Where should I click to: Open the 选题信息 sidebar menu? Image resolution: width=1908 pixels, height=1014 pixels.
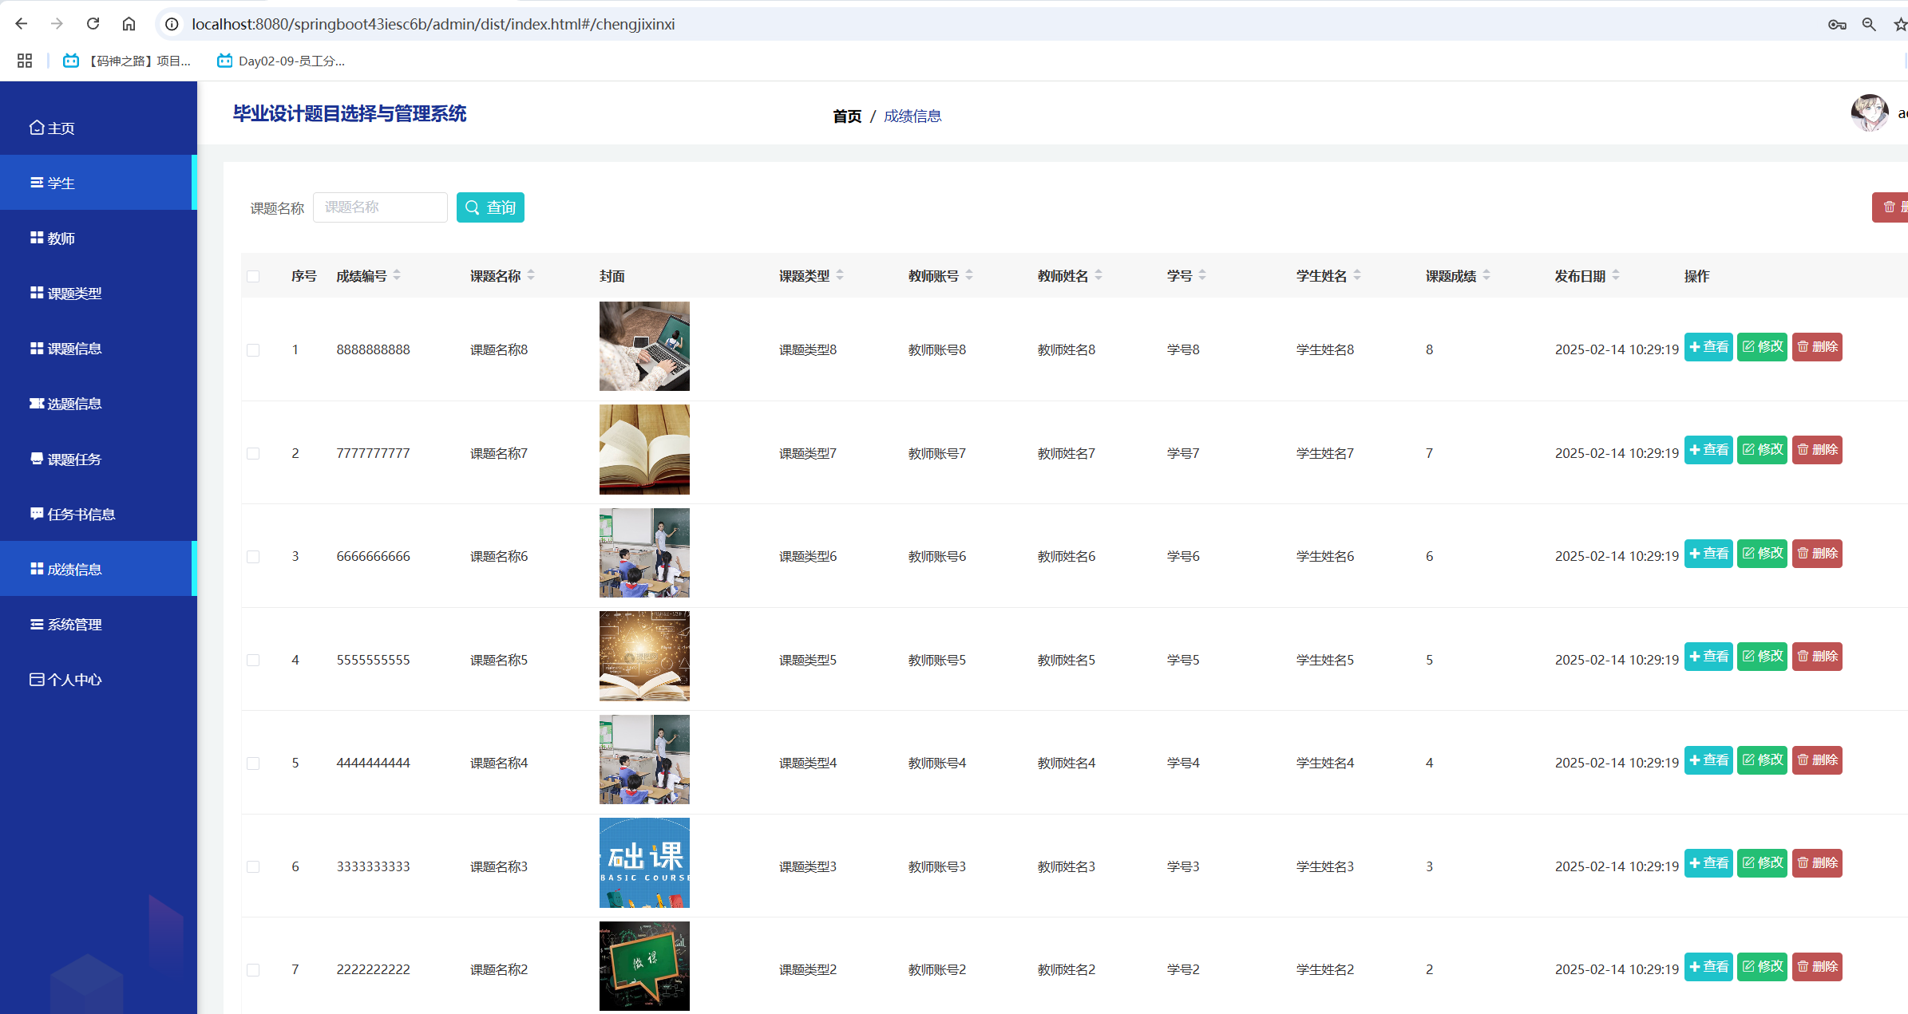click(x=73, y=404)
